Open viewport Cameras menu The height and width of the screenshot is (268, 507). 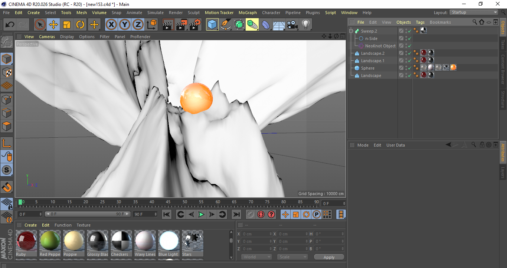(47, 37)
